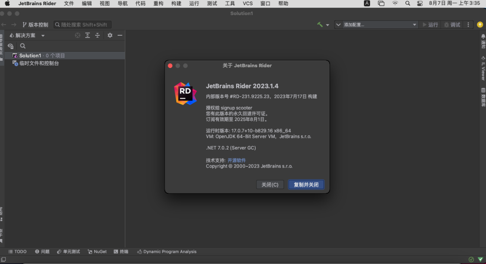Open the 版本控制 version control widget
Viewport: 486px width, 264px height.
point(35,25)
